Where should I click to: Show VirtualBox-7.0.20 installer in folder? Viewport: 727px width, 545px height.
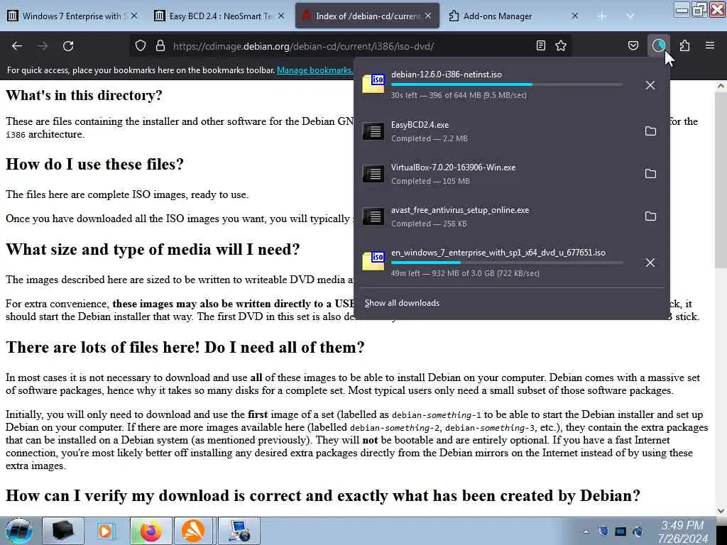pos(650,174)
